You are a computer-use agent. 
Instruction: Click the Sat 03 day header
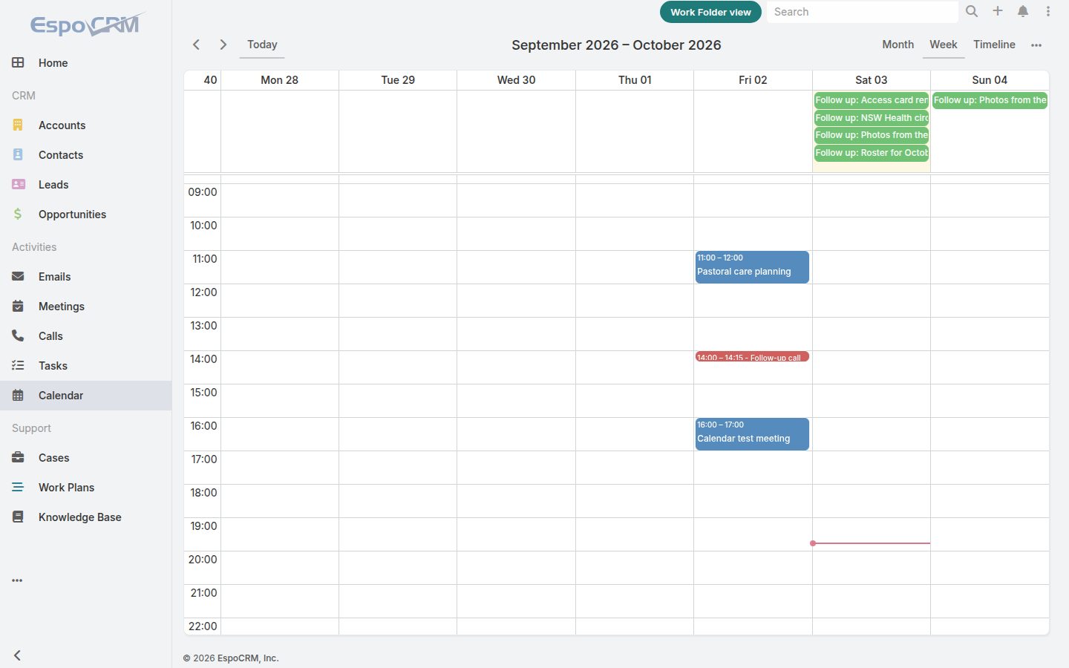point(871,80)
